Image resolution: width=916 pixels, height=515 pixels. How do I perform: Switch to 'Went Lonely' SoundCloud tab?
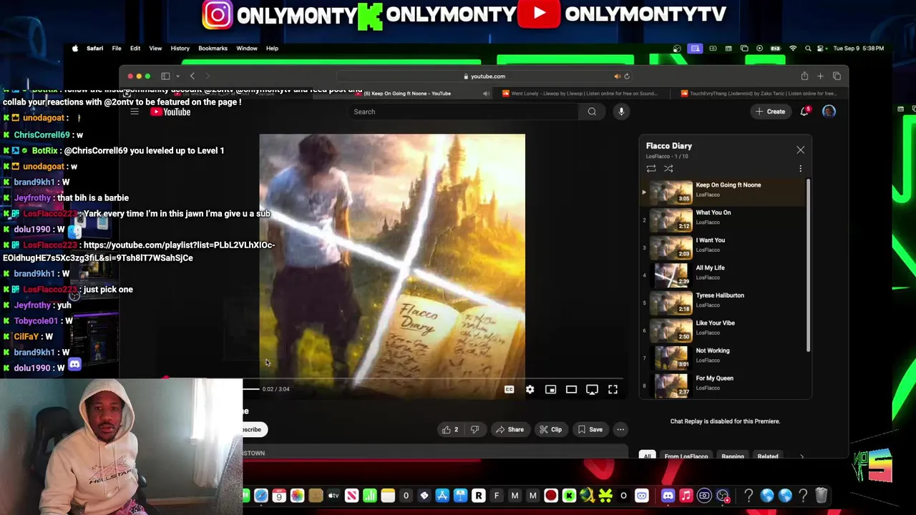tap(580, 93)
